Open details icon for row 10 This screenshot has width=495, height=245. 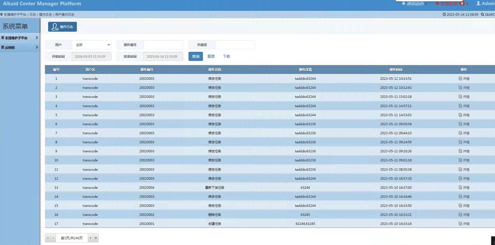click(460, 160)
